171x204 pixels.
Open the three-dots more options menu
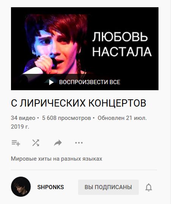click(x=79, y=143)
